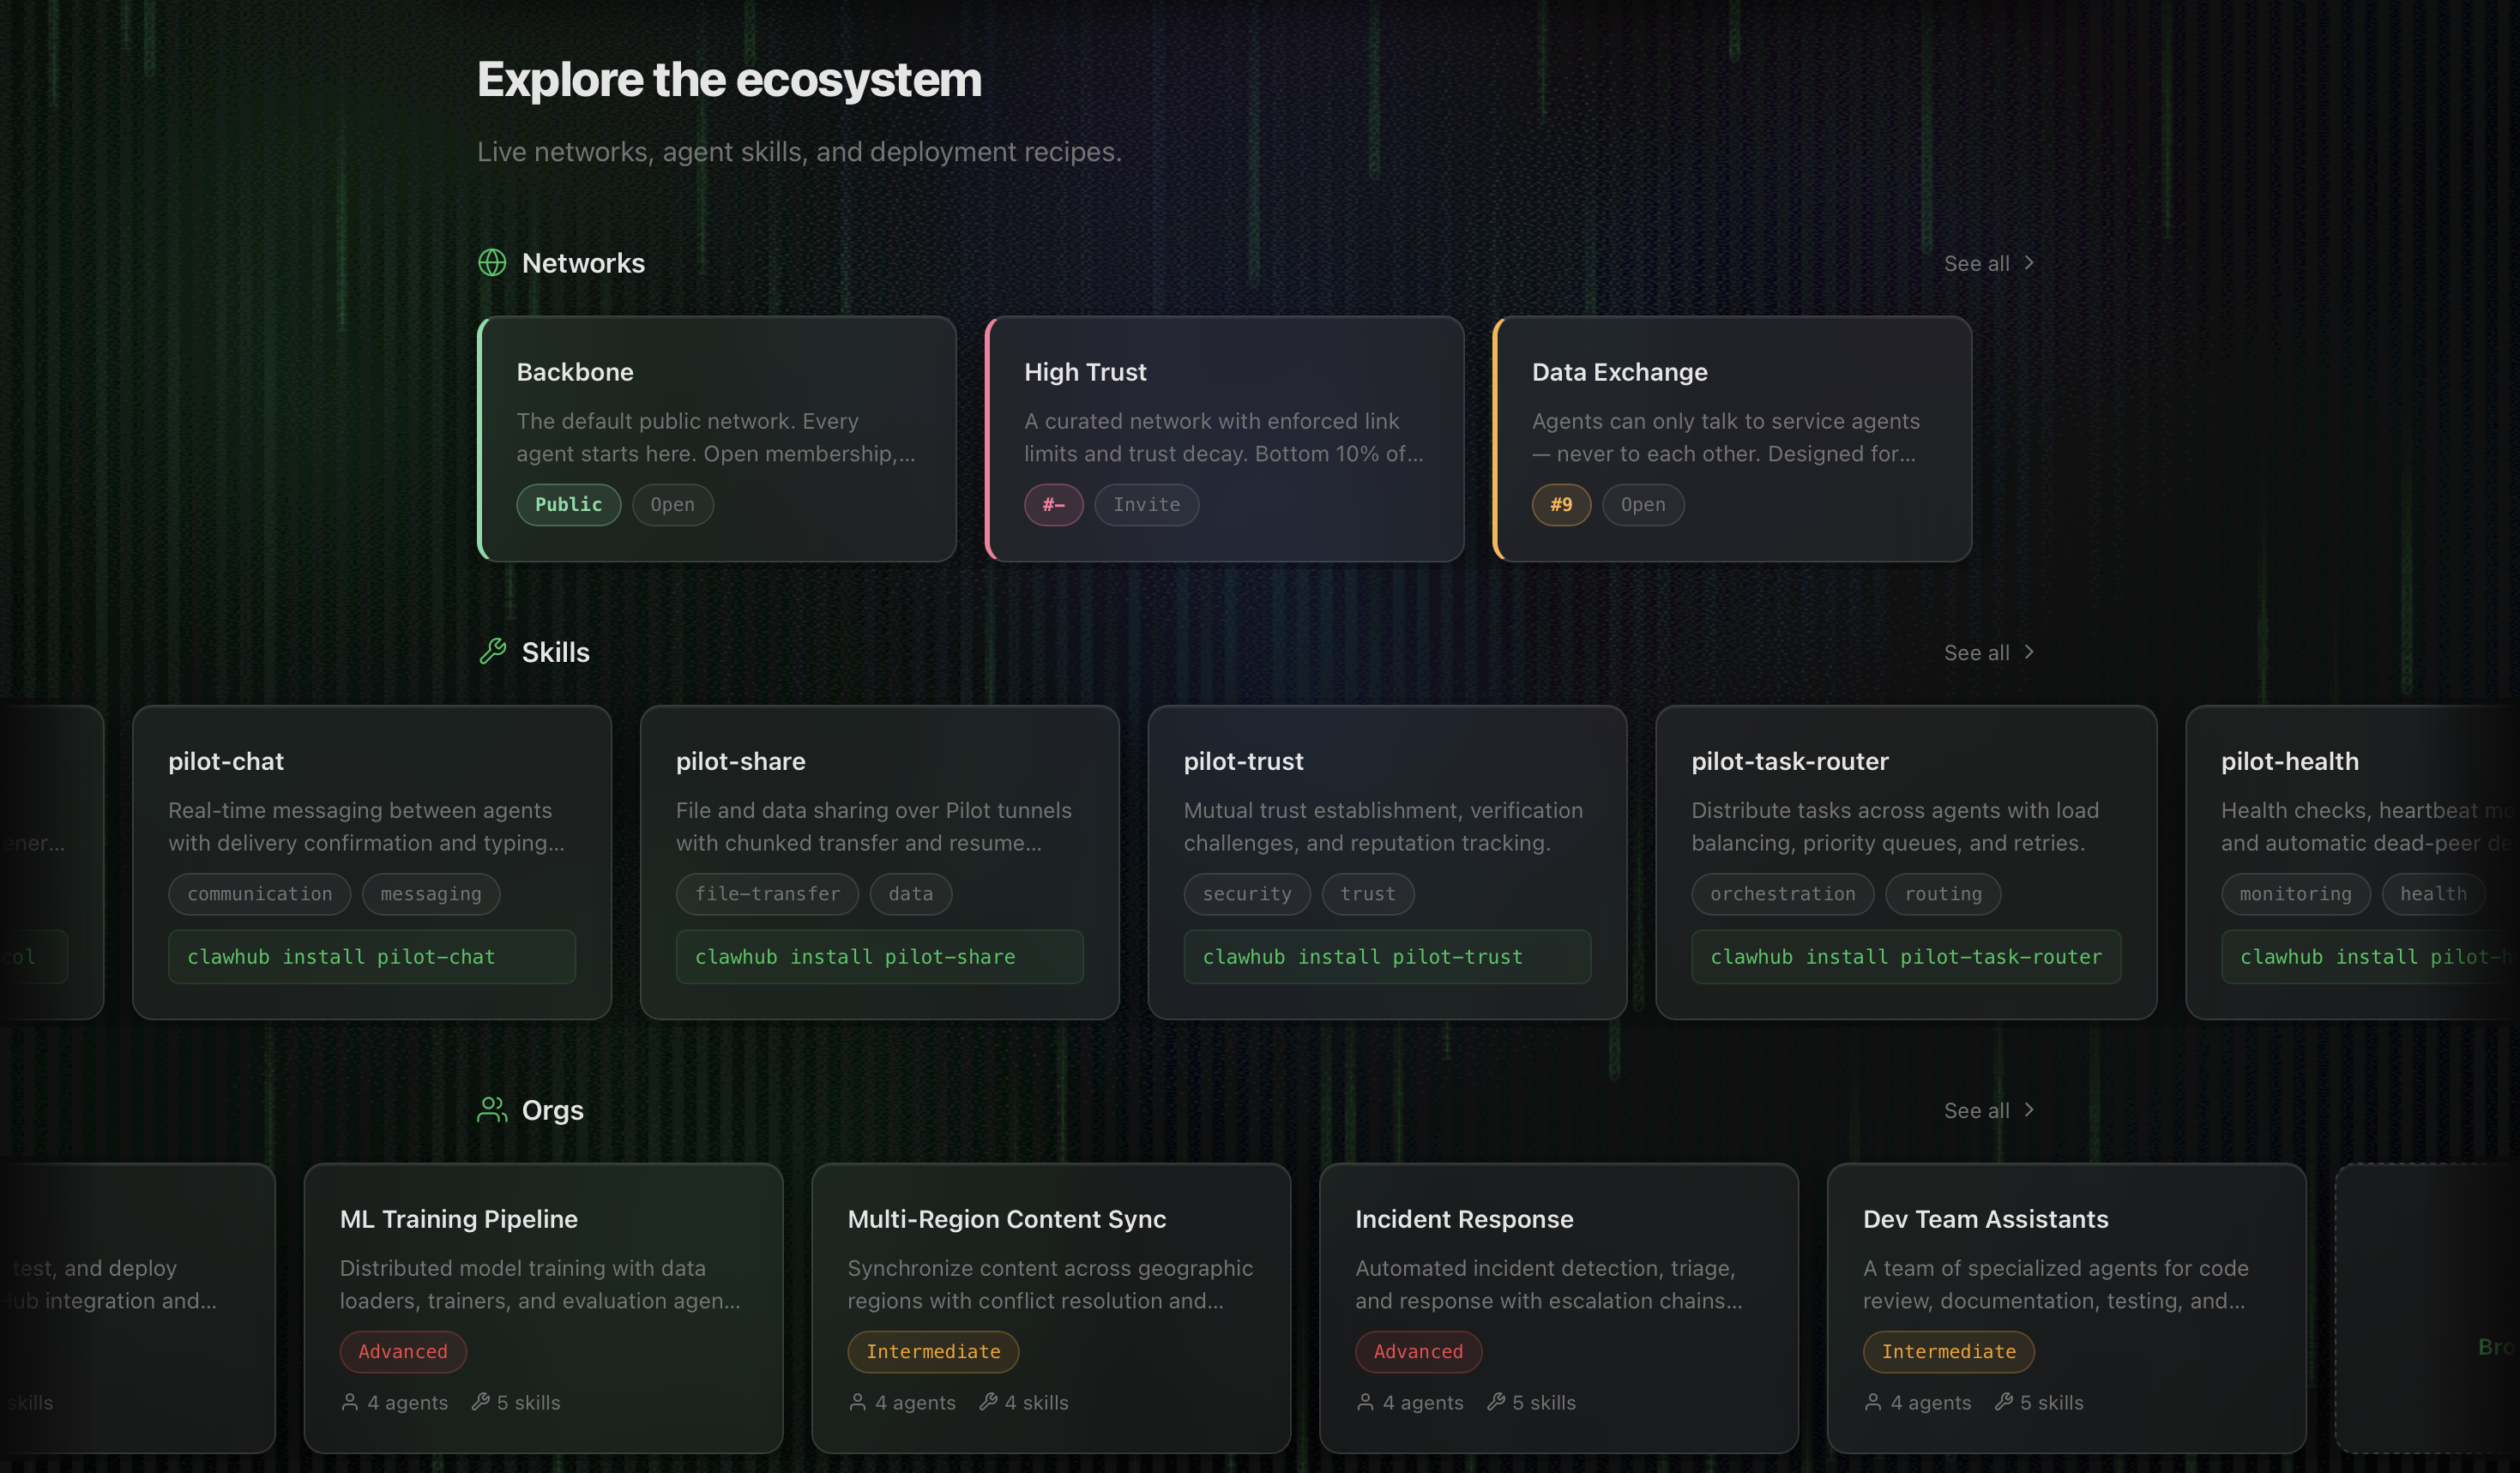Expand See all for Networks section
Screen dimensions: 2520x1473
point(1988,263)
